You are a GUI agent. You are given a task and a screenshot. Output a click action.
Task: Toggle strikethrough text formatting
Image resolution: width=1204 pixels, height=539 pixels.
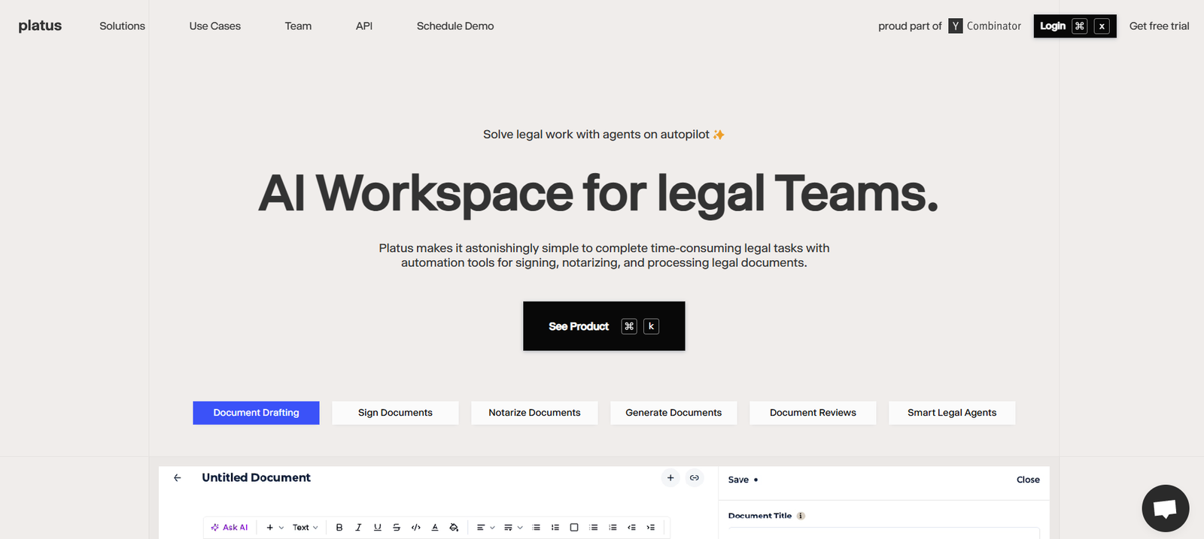click(x=397, y=528)
